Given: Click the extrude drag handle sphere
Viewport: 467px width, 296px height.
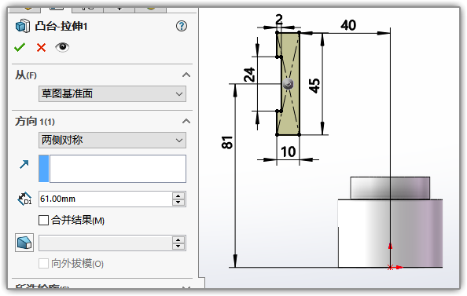Looking at the screenshot, I should (288, 84).
